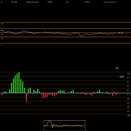Click the current RSI value 46.56
The image size is (131, 131).
tap(121, 33)
